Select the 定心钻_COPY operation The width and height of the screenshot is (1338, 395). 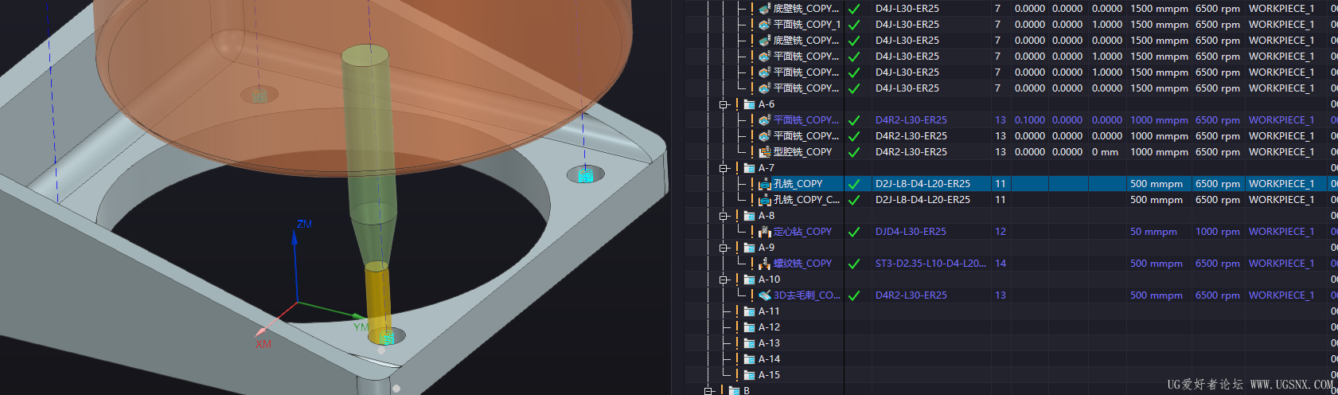click(x=803, y=232)
